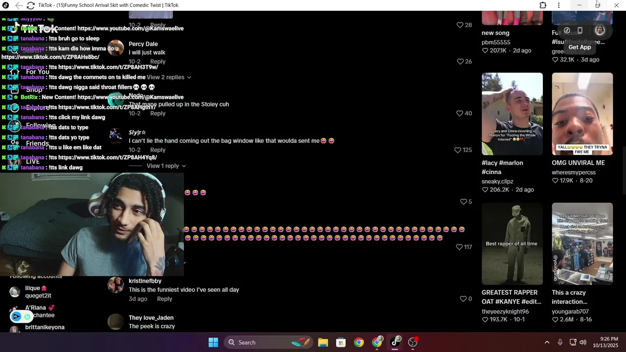626x352 pixels.
Task: Click the page scrollbar on right edge
Action: pyautogui.click(x=623, y=171)
